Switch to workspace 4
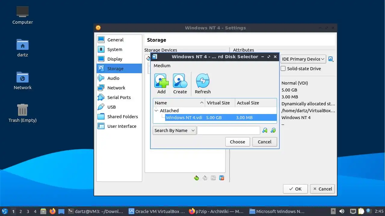Screen dimensions: 385x216 pos(35,211)
